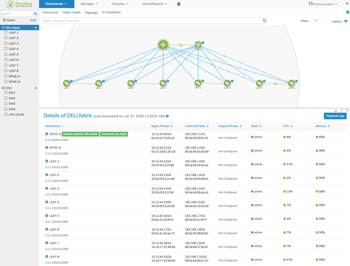Switch to the IP VirtualWire tab

pos(111,12)
